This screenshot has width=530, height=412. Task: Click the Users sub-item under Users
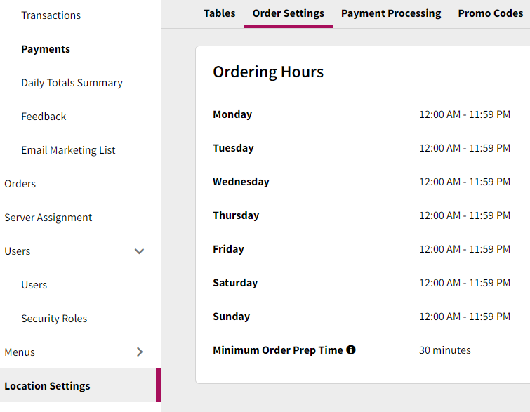pos(34,285)
